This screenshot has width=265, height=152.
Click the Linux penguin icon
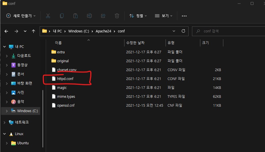[11, 134]
